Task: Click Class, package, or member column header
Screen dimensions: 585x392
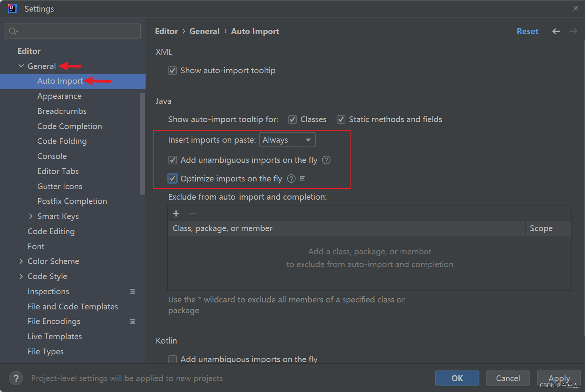Action: click(346, 228)
